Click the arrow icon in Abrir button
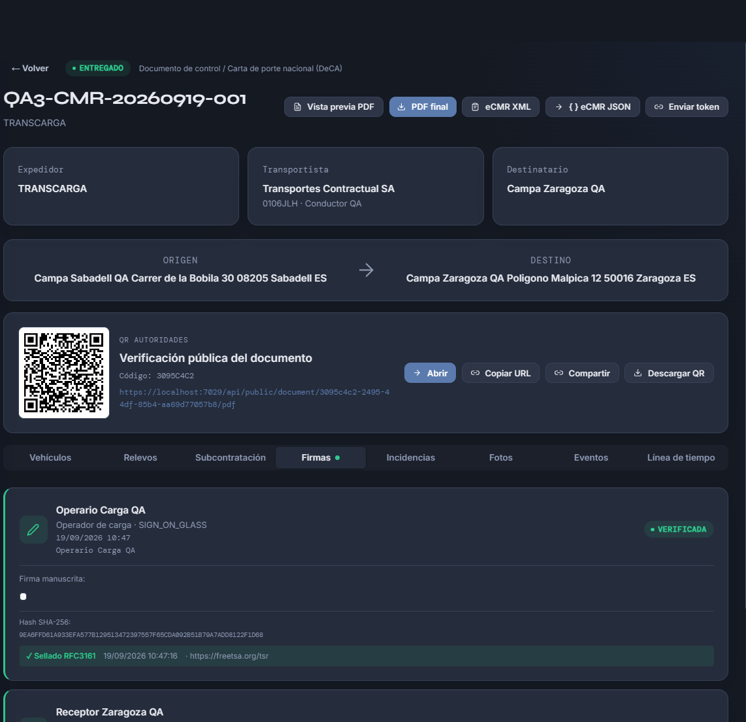The height and width of the screenshot is (722, 746). [417, 373]
